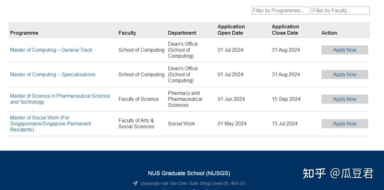Viewport: 384px width, 190px height.
Task: Click the Filter by Faculty input field
Action: click(340, 11)
